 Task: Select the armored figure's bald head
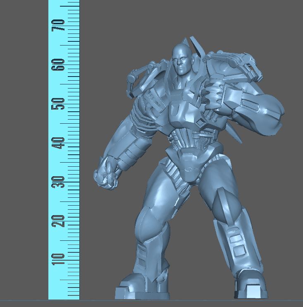(182, 59)
